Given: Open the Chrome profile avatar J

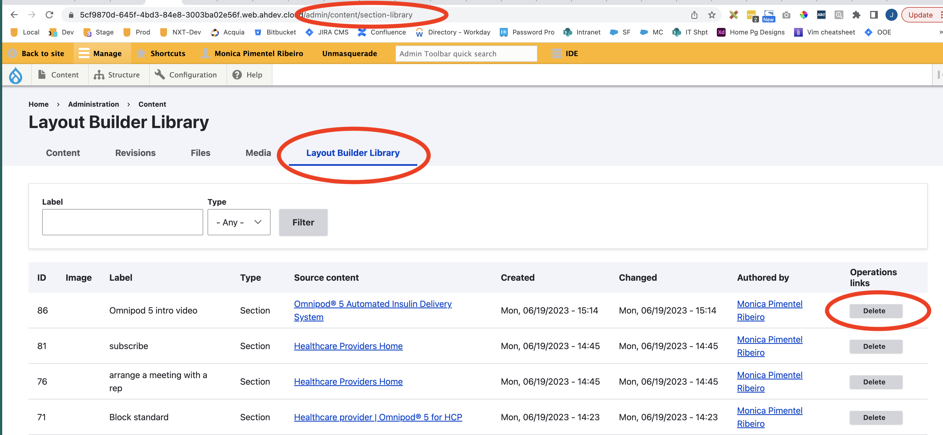Looking at the screenshot, I should (x=891, y=14).
